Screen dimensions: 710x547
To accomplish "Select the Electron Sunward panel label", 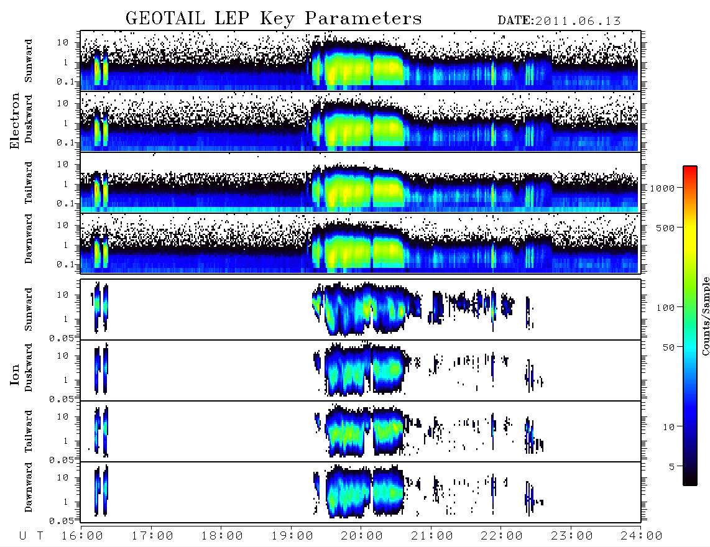I will tap(29, 61).
